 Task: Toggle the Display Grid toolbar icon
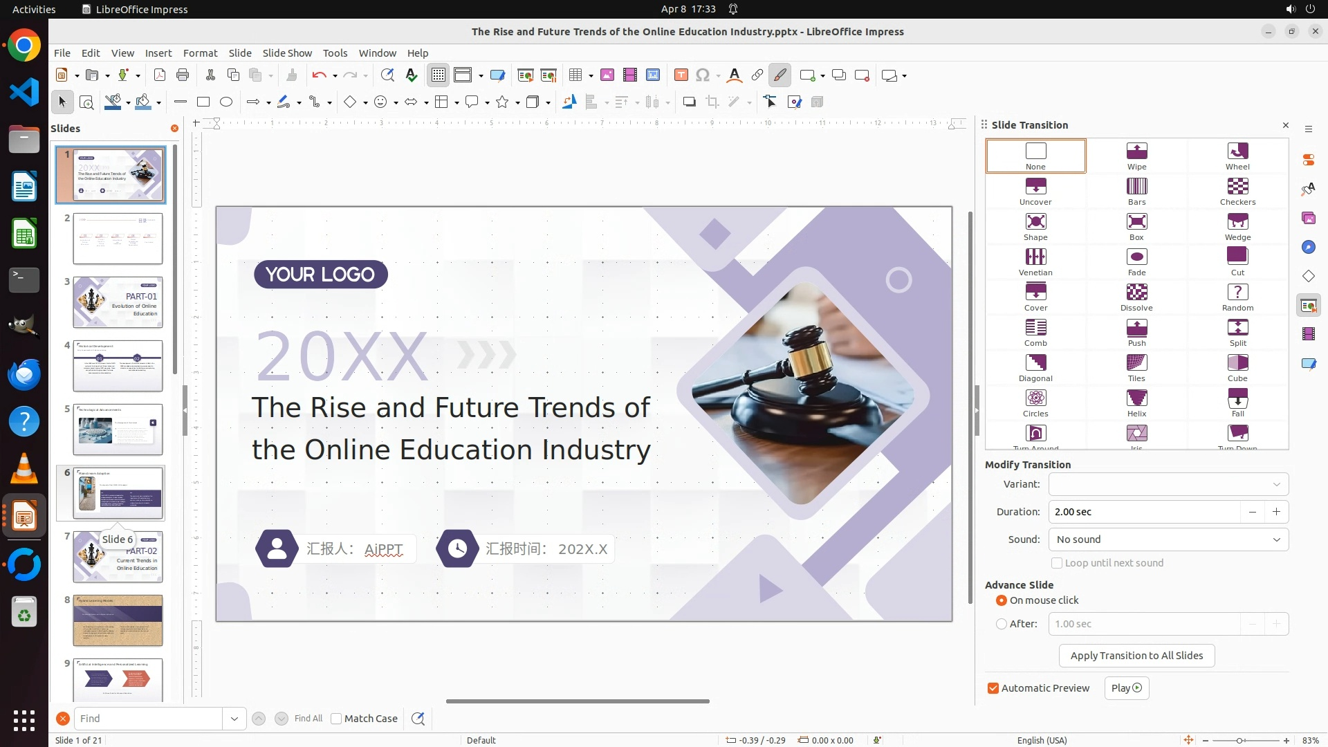coord(439,75)
